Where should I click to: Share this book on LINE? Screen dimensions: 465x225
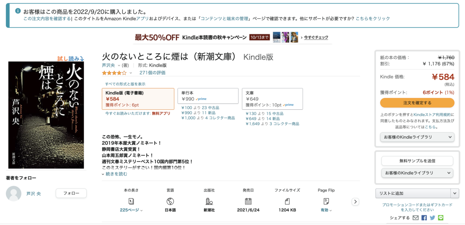[x=441, y=218]
